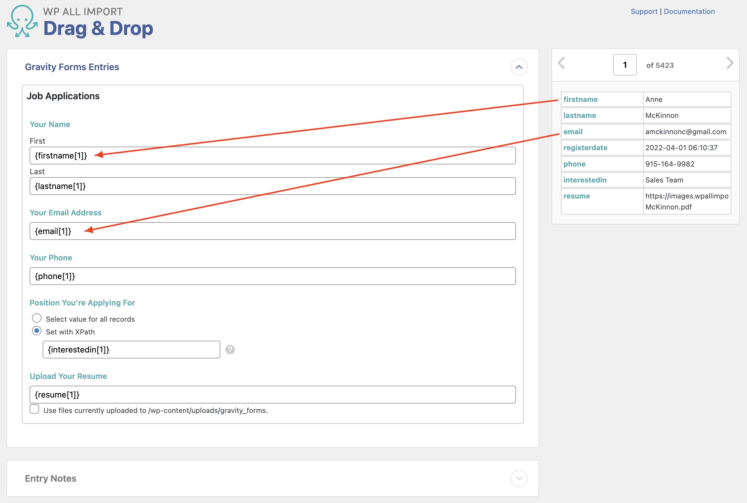Click the email address input field

(x=272, y=231)
